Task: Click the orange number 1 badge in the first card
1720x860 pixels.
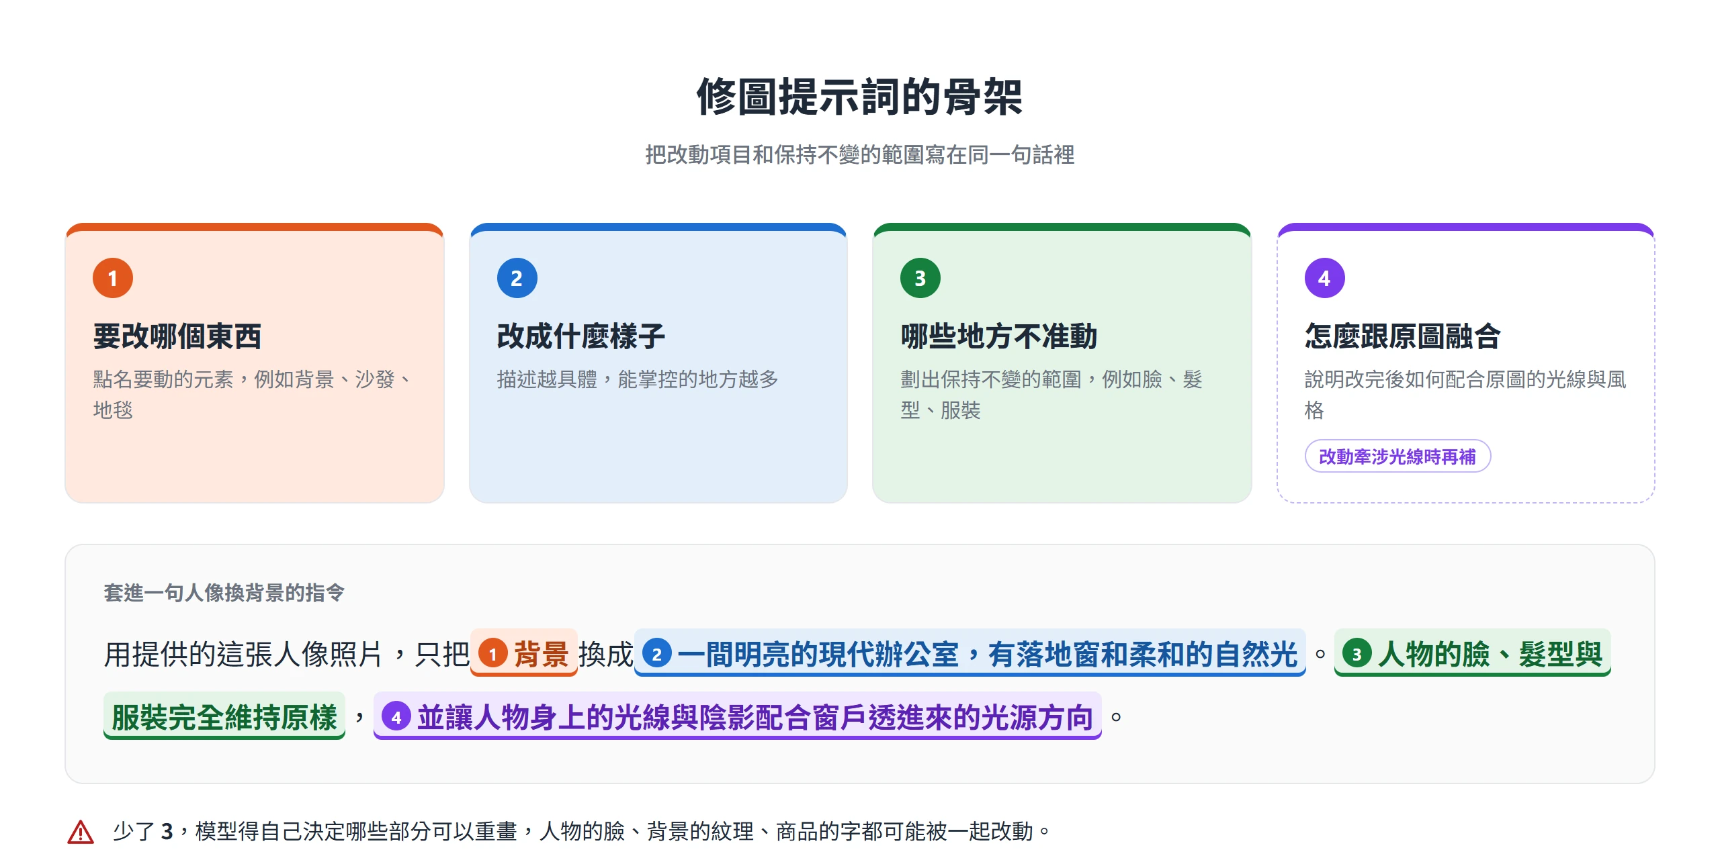Action: [x=113, y=278]
